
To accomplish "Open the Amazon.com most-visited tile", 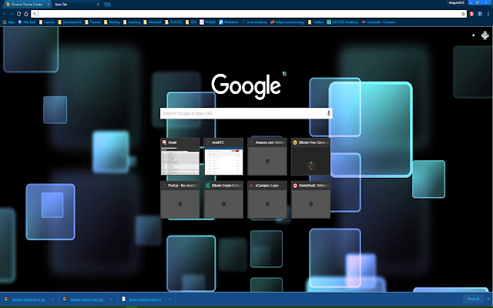I will coord(267,156).
